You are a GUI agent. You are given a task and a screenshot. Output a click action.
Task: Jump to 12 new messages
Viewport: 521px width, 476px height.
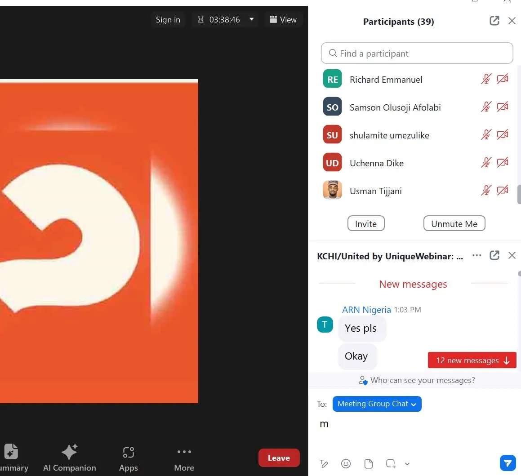[472, 360]
